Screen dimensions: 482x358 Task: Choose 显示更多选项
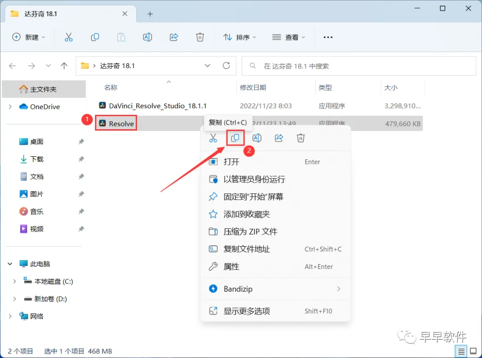coord(275,311)
